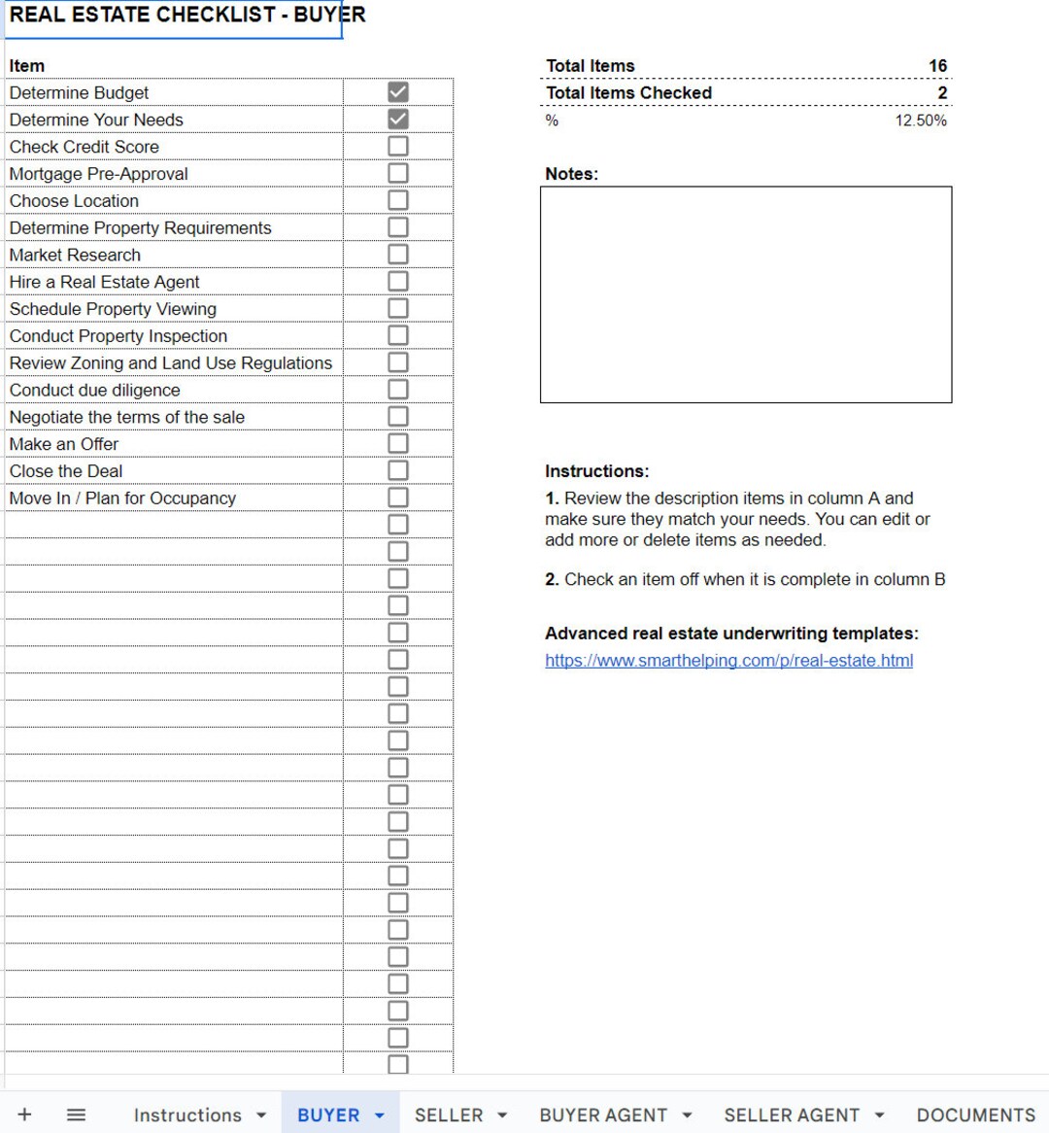
Task: Open the BUYER AGENT tab dropdown
Action: (687, 1115)
